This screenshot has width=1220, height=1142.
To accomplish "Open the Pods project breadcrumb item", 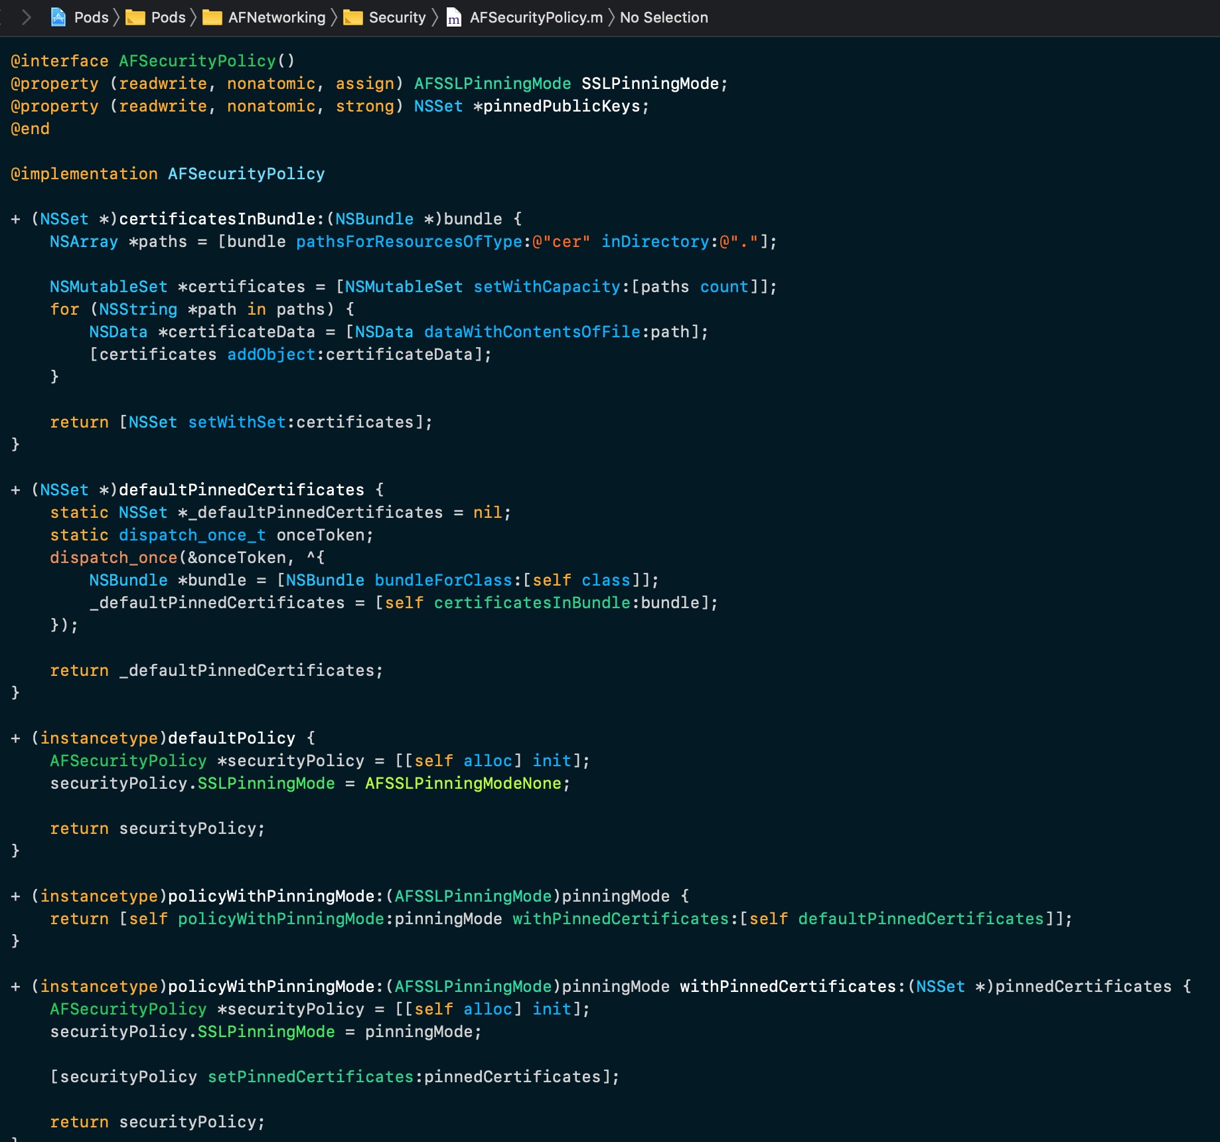I will (x=91, y=17).
